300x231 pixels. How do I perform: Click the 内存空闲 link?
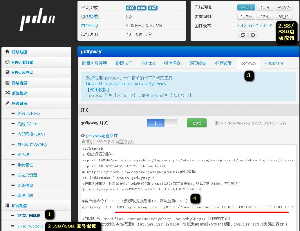(90, 26)
